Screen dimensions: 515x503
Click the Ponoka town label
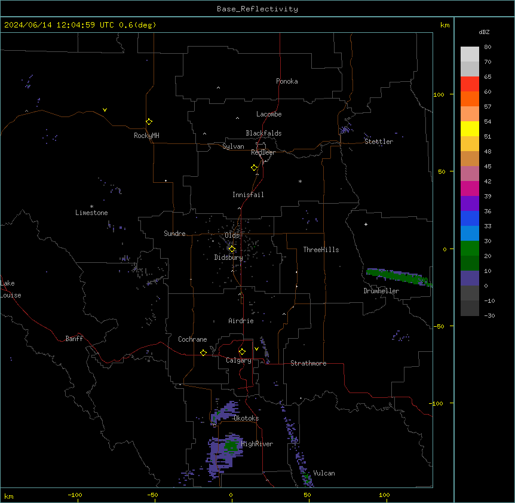(x=287, y=81)
